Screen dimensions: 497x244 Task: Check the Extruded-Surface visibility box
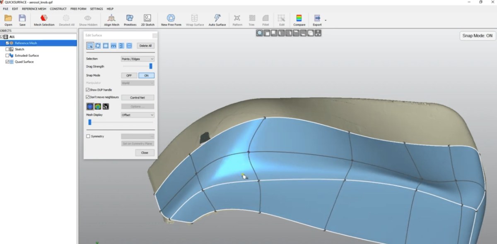tap(7, 55)
